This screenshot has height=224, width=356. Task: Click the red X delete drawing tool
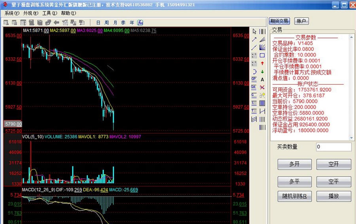[262, 87]
